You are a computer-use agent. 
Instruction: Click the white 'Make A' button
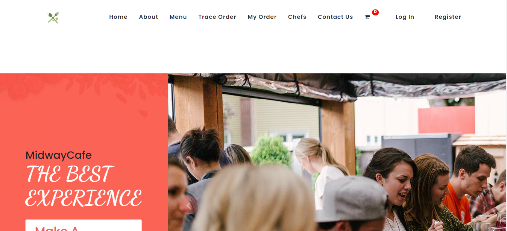83,225
